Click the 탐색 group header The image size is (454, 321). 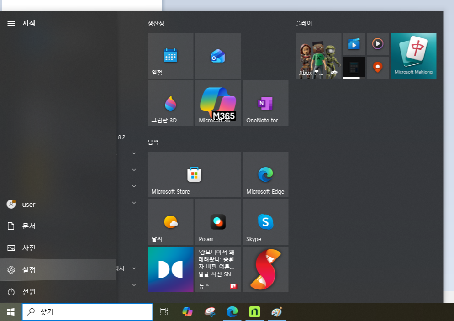[x=153, y=142]
